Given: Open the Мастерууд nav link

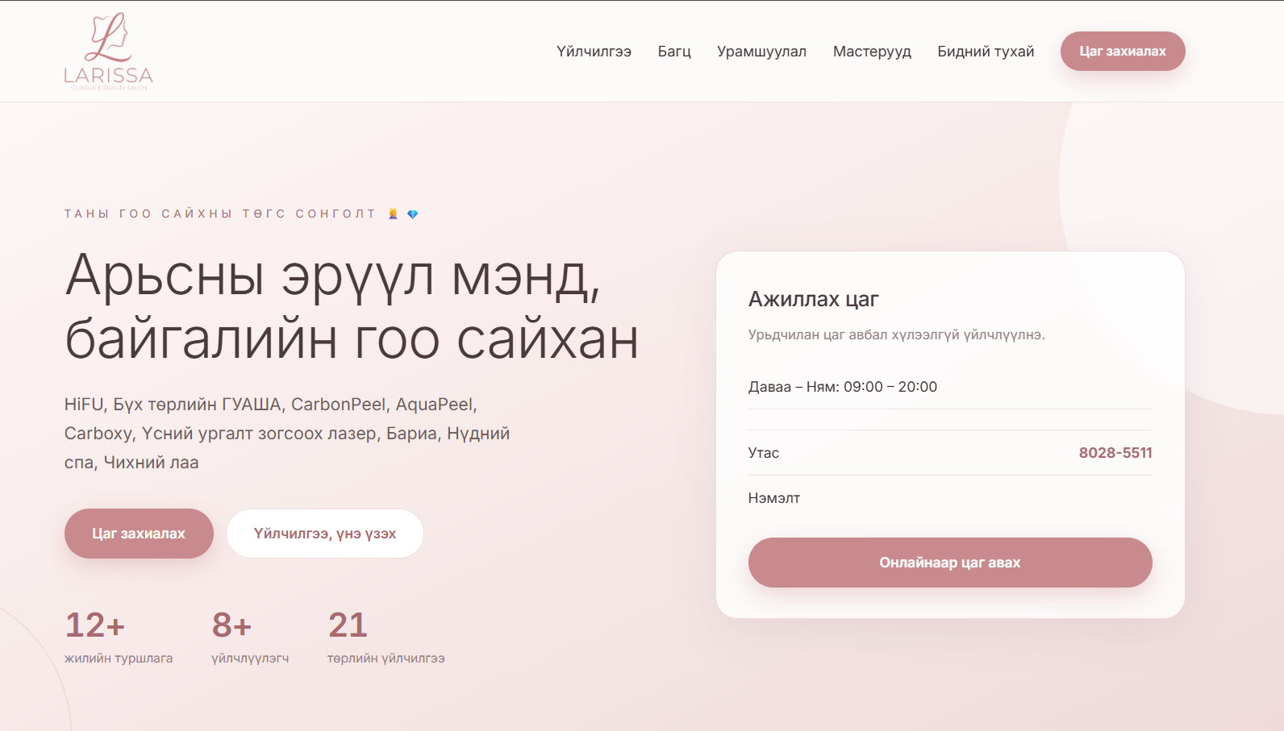Looking at the screenshot, I should tap(872, 52).
